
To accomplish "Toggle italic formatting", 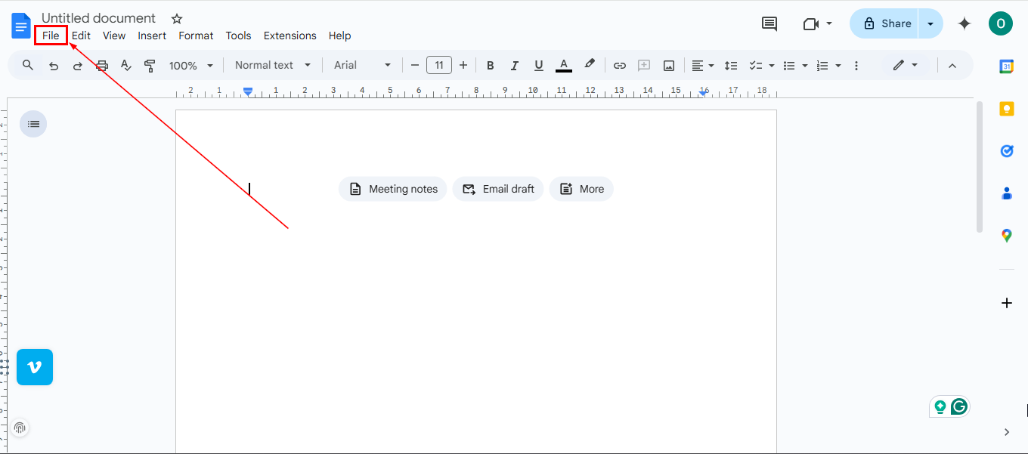I will [514, 65].
